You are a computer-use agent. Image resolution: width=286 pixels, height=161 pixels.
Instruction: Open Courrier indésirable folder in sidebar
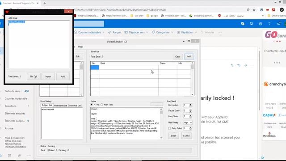tap(17, 98)
